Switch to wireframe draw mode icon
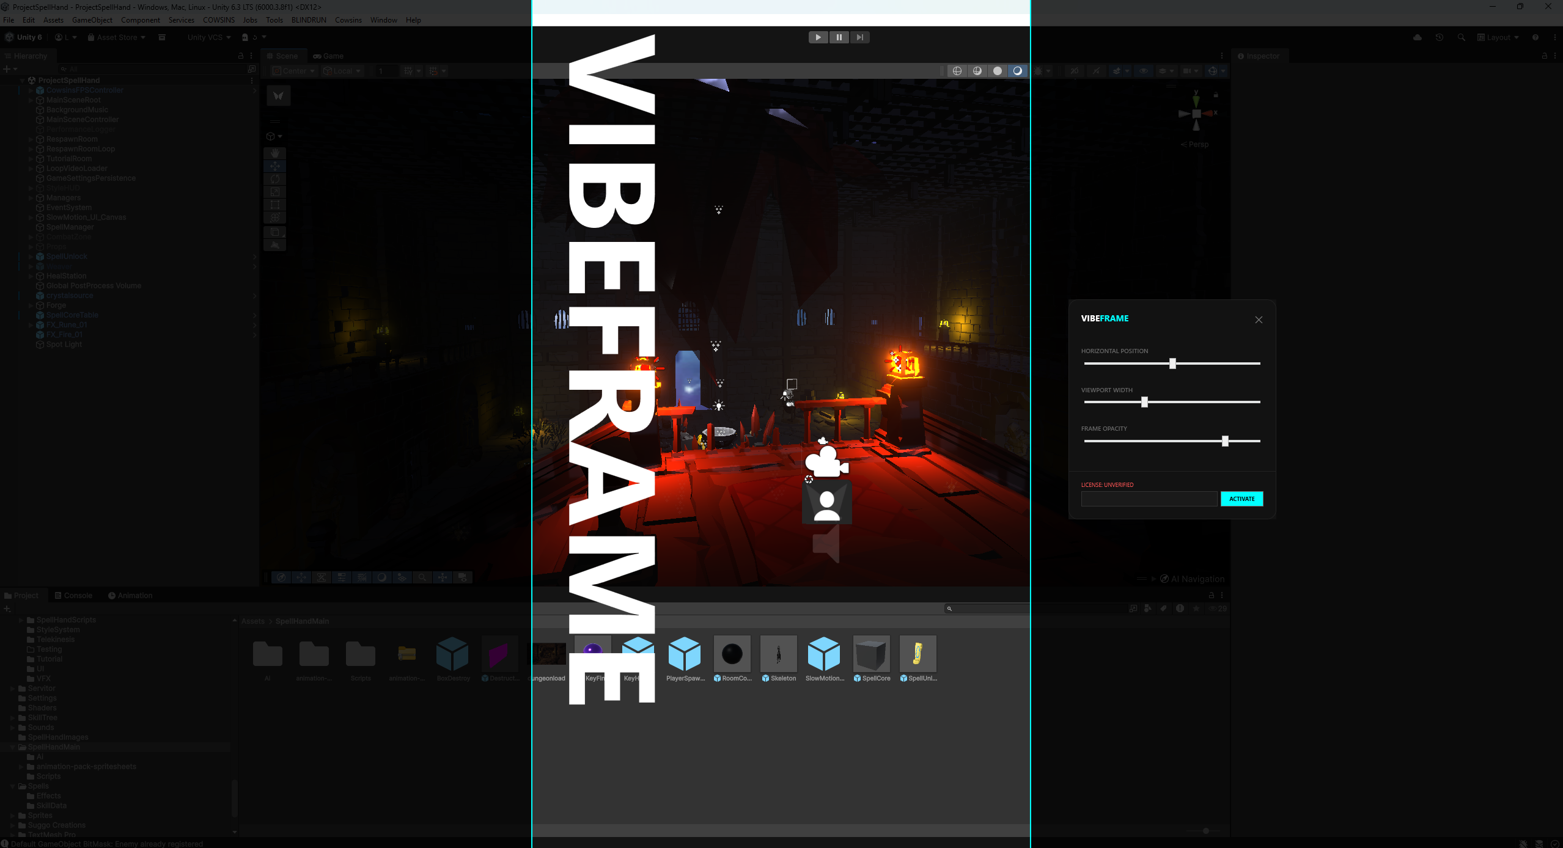Viewport: 1563px width, 848px height. click(x=957, y=71)
